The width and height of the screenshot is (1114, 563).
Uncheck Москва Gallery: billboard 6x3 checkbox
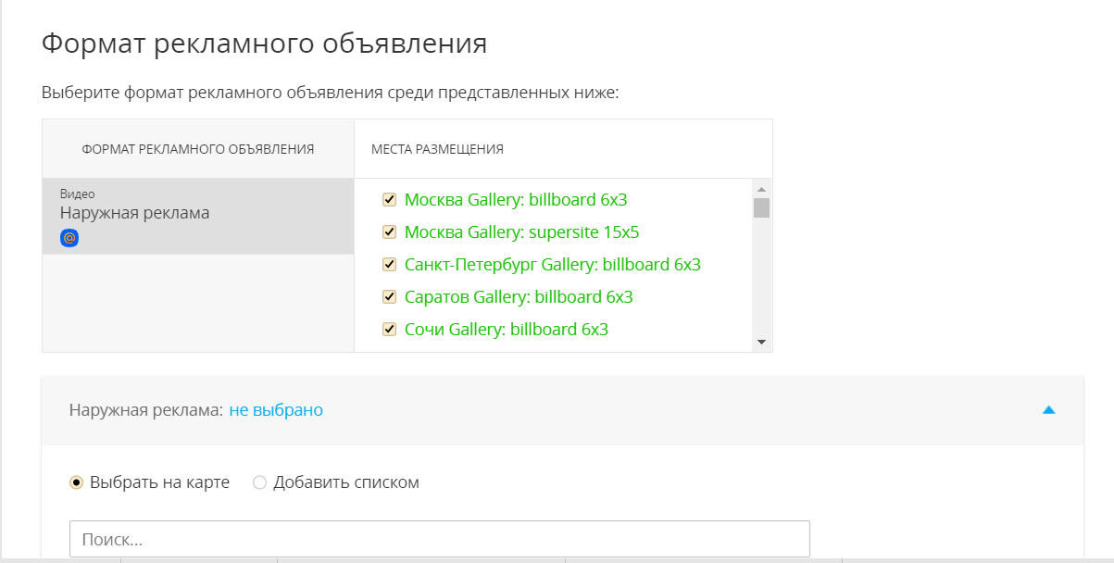click(390, 199)
